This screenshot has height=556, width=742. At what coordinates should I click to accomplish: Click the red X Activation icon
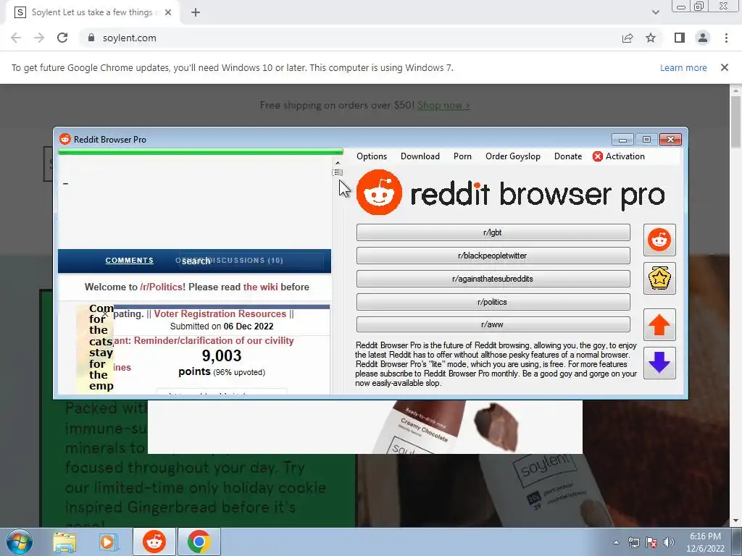tap(598, 156)
